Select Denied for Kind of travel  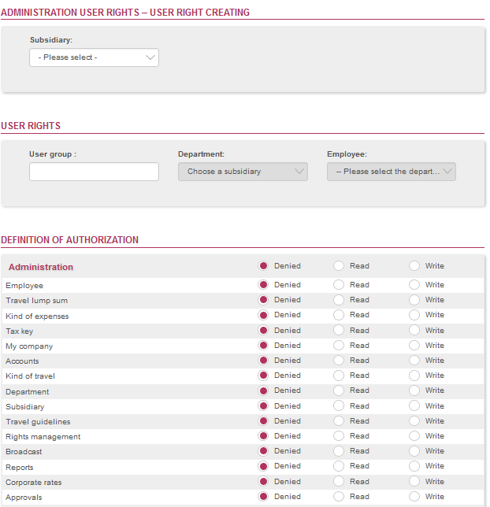coord(263,376)
